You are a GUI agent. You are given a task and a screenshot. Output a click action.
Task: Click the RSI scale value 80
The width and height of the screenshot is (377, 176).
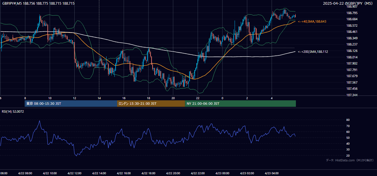(x=348, y=120)
